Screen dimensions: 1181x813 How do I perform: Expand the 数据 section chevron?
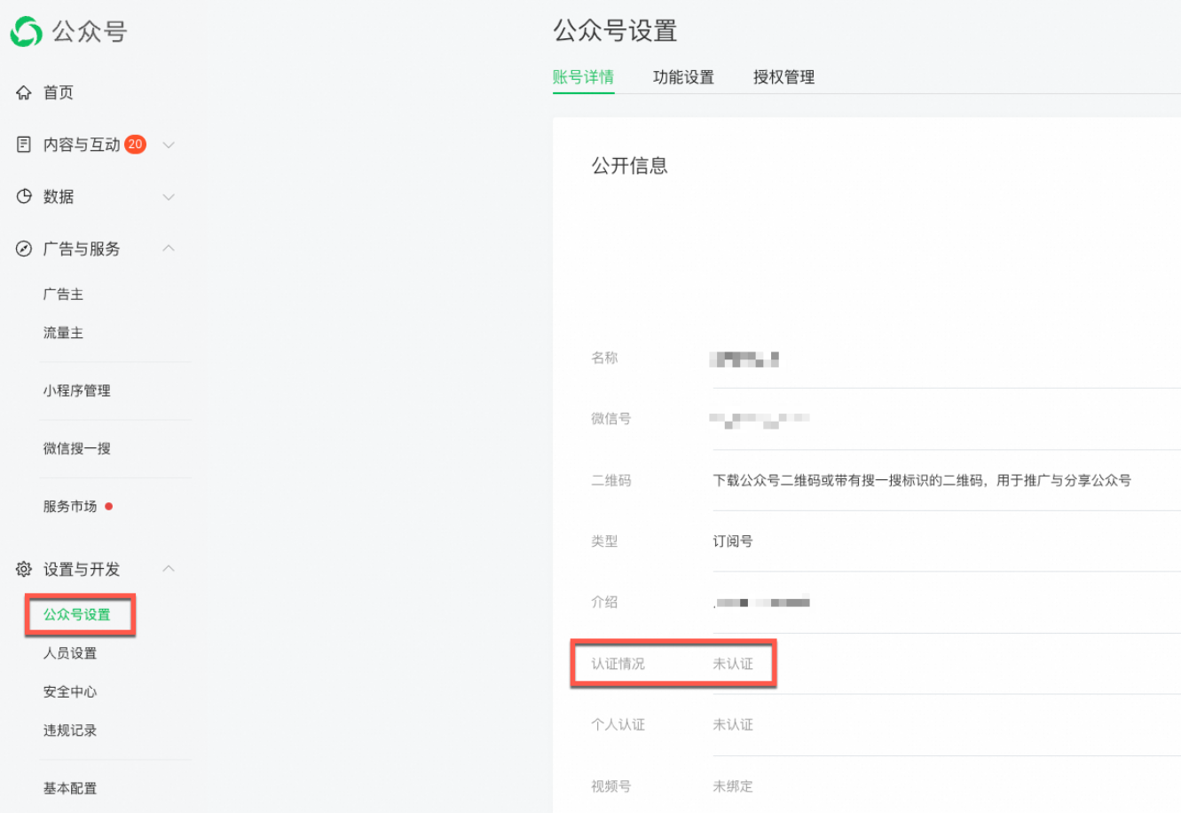click(169, 197)
